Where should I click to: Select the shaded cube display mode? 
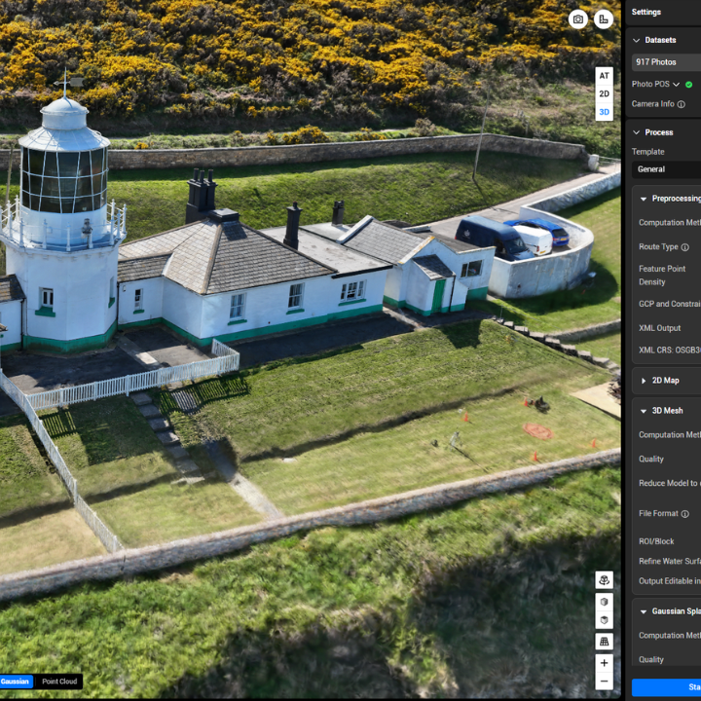604,602
